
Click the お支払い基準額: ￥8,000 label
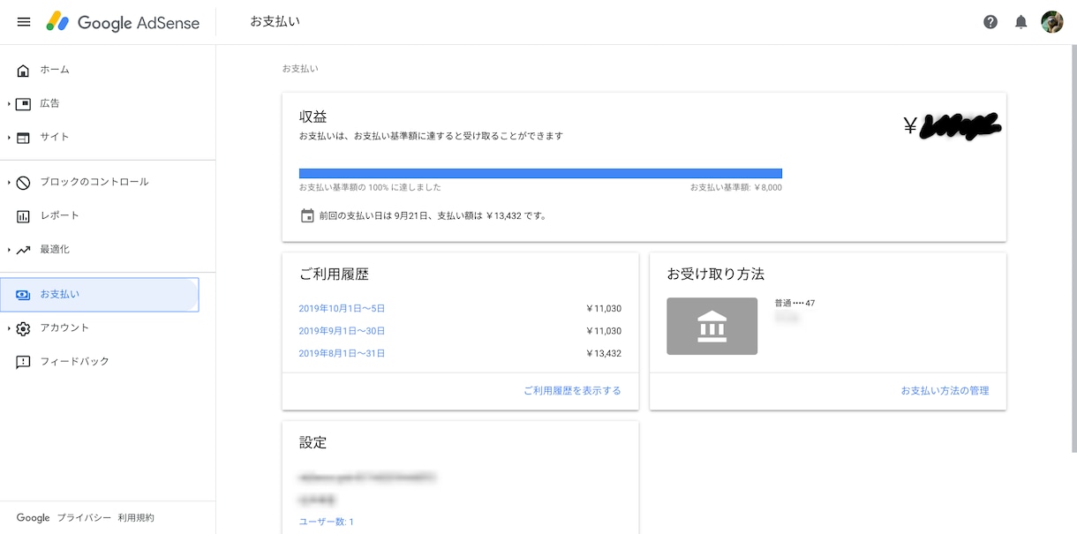point(736,187)
